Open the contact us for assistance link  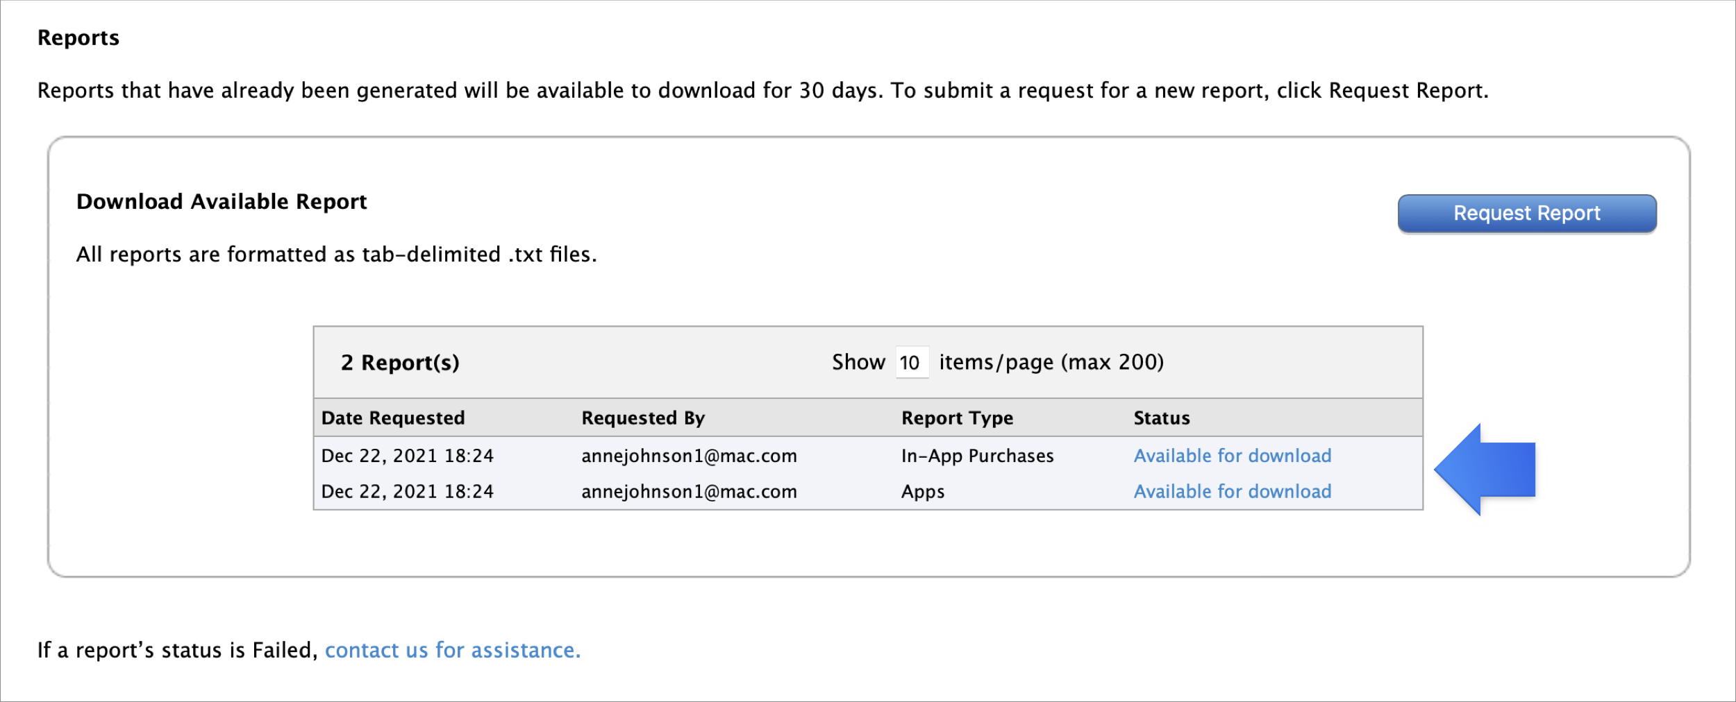[x=452, y=651]
